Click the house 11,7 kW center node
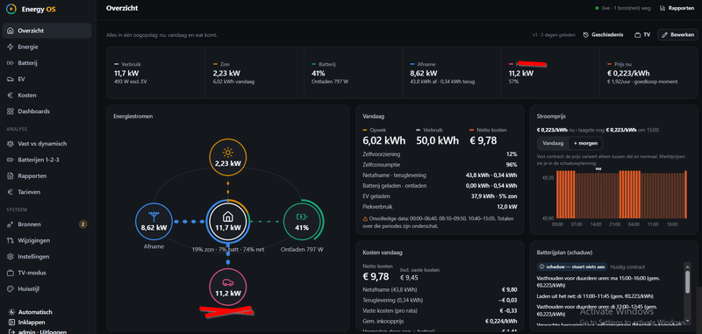This screenshot has height=334, width=702. pos(228,222)
